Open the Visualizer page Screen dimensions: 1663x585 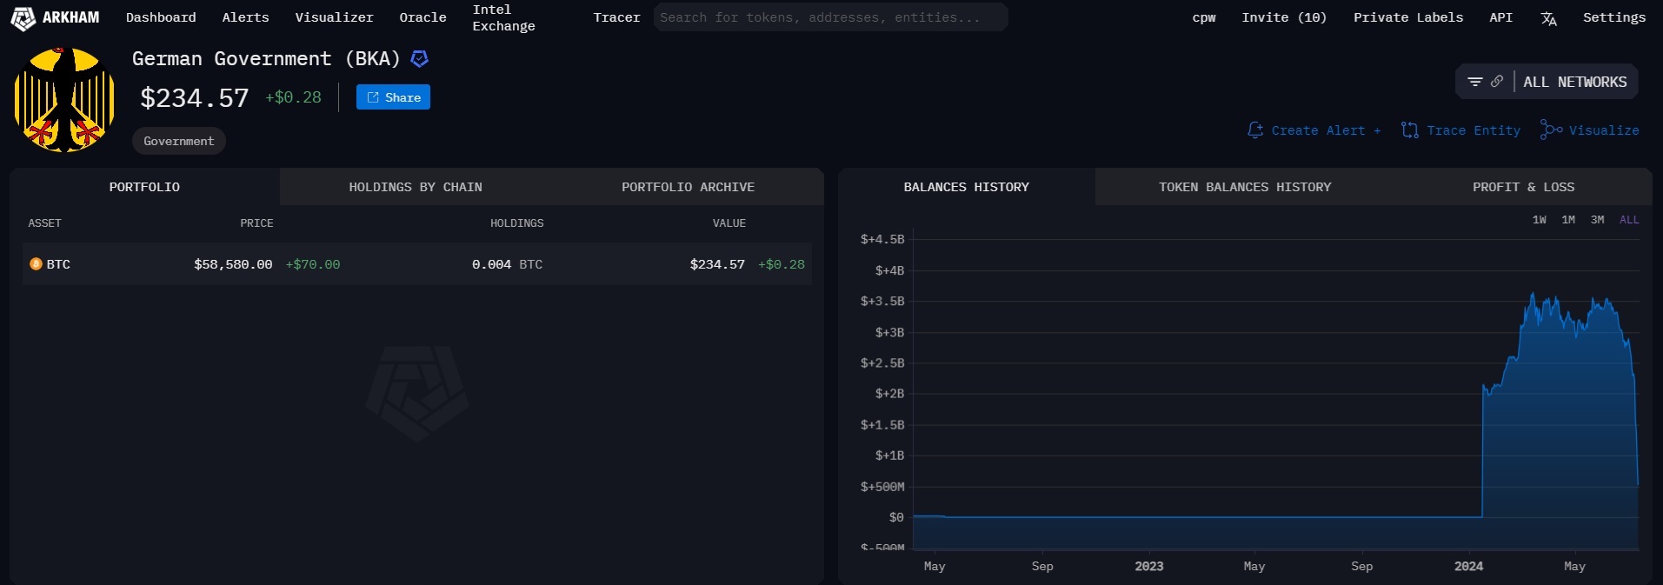(334, 17)
